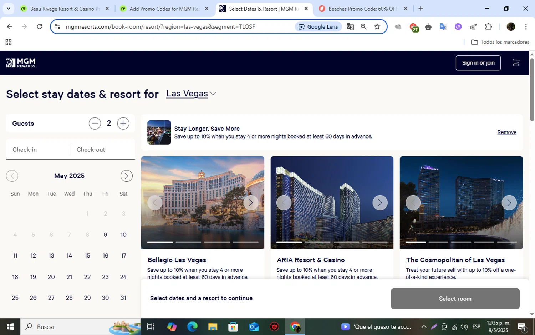This screenshot has height=335, width=535.
Task: Open File Explorer from taskbar
Action: 213,327
